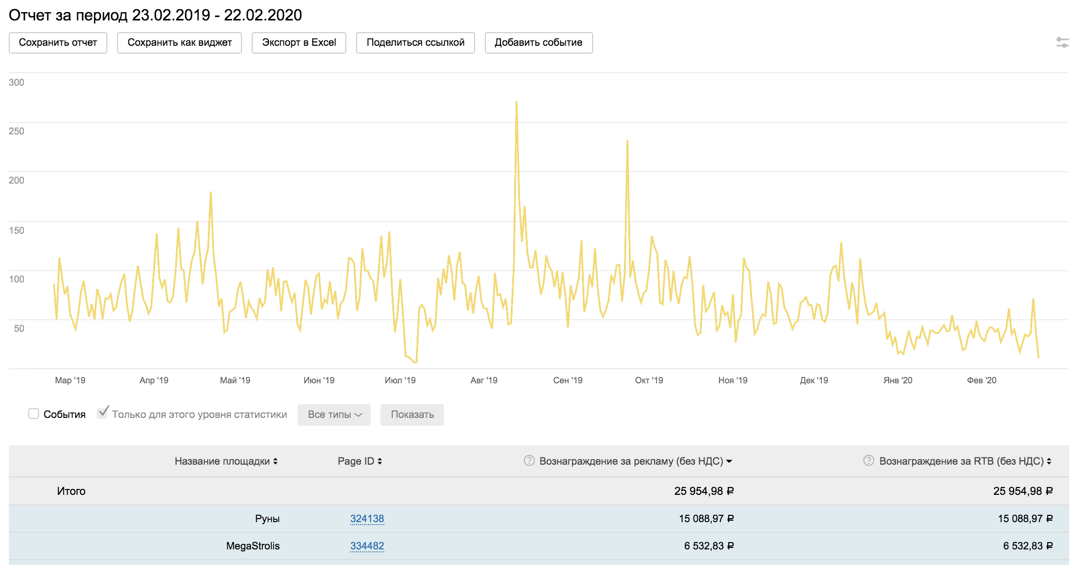Click sort arrows on 'Вознаграждение за RTB' column

coord(1049,461)
